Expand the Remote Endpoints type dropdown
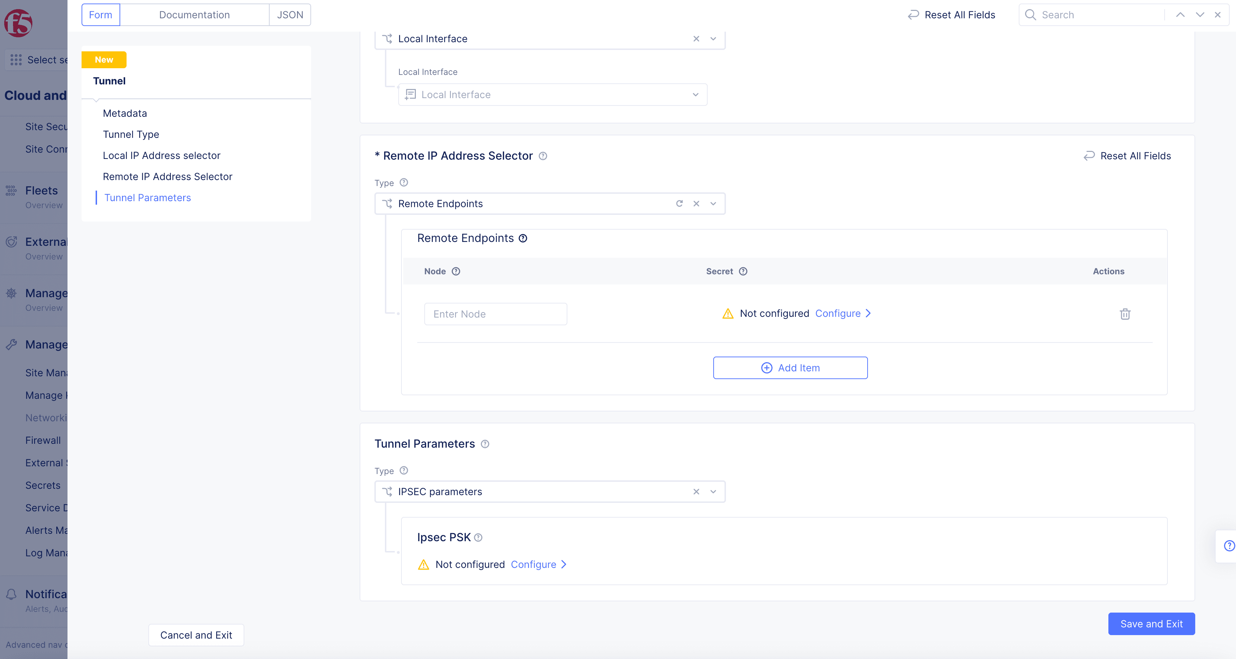This screenshot has width=1236, height=659. (714, 204)
